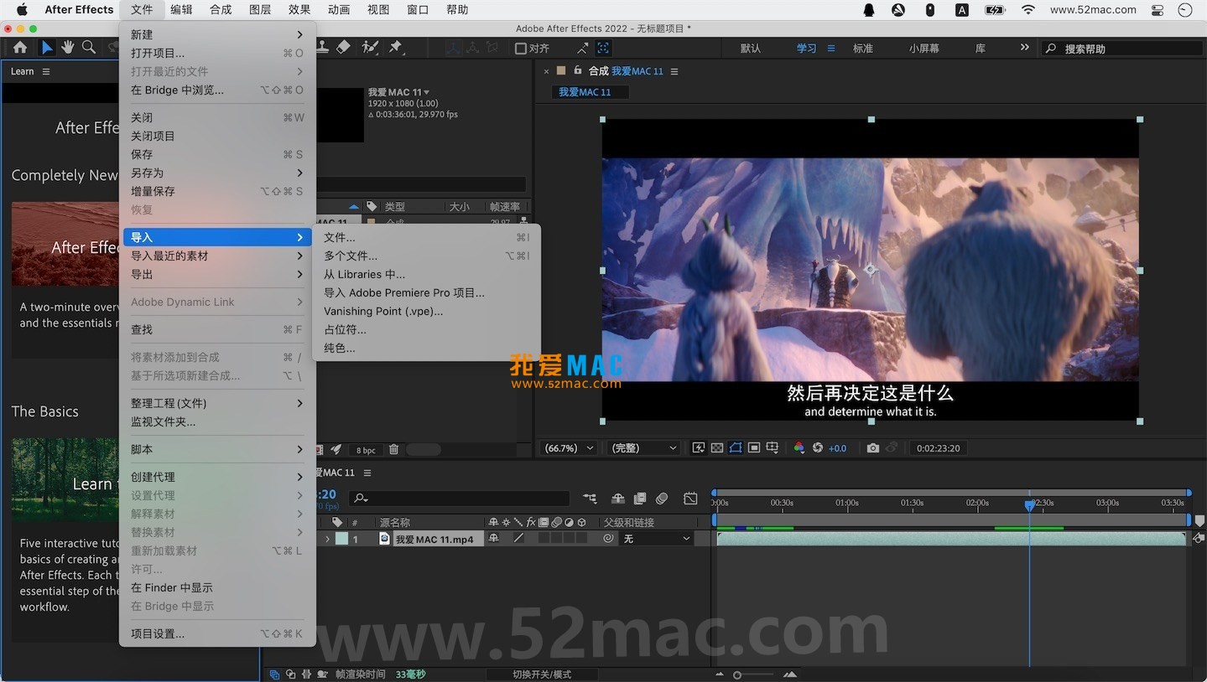Select the Roto Brush tool
Image resolution: width=1207 pixels, height=682 pixels.
point(370,48)
